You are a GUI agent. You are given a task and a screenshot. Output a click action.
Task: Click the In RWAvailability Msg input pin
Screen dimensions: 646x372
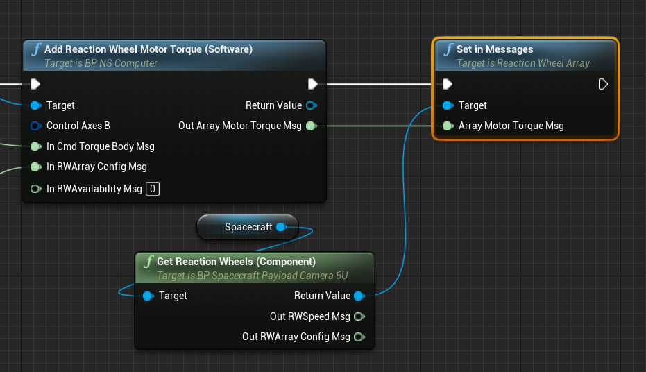(x=35, y=189)
